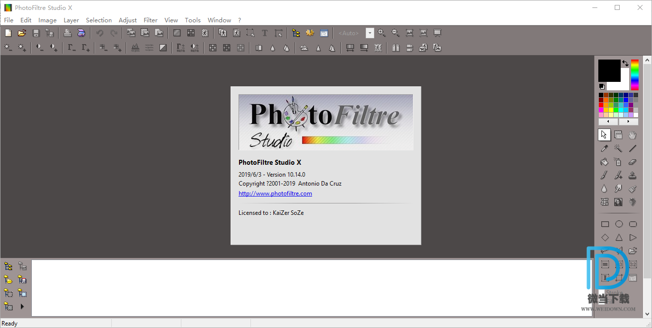Click the right-side vertical scrollbar down arrow
652x328 pixels.
point(647,314)
